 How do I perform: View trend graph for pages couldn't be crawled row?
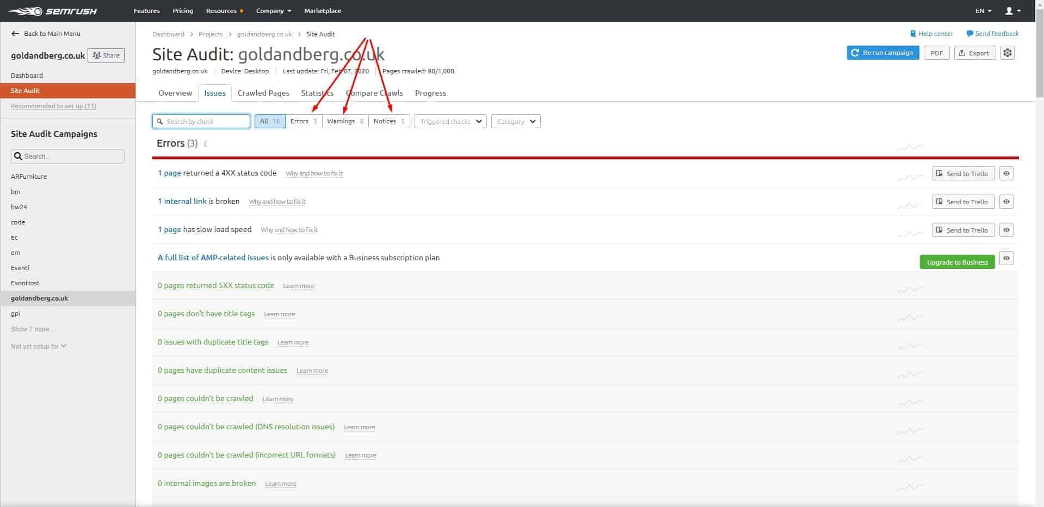pyautogui.click(x=910, y=402)
